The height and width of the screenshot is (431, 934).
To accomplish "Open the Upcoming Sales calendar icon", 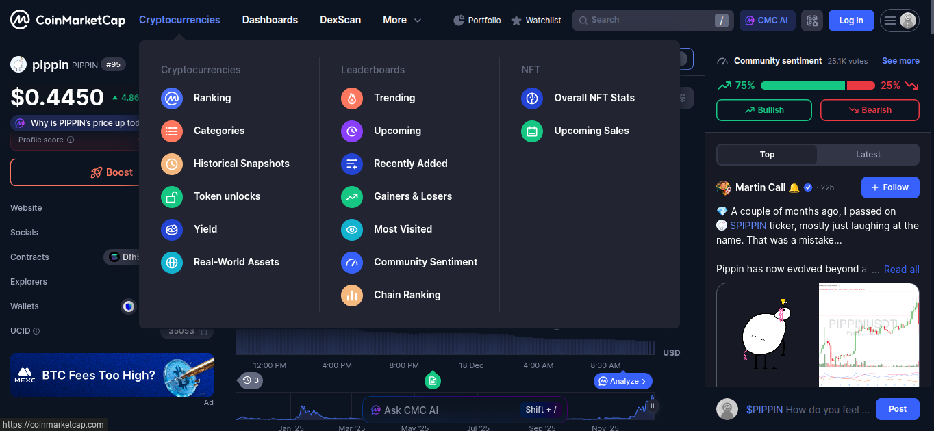I will click(x=532, y=131).
